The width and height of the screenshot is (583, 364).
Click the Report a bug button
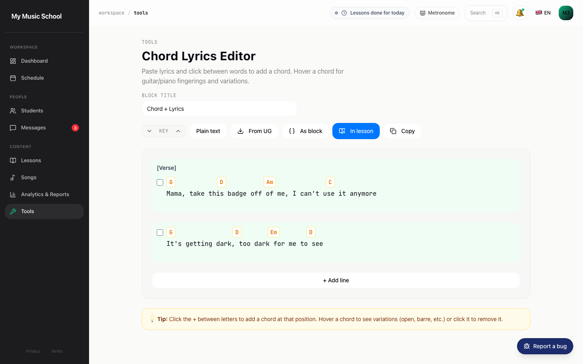pos(545,346)
